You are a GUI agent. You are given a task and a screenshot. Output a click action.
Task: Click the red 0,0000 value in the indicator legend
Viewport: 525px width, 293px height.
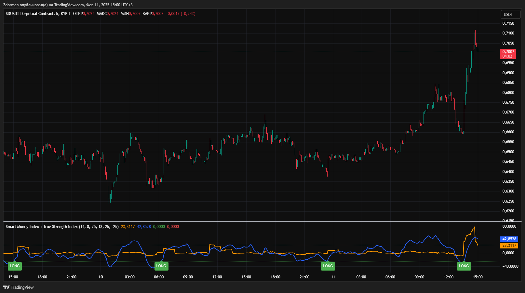(173, 227)
